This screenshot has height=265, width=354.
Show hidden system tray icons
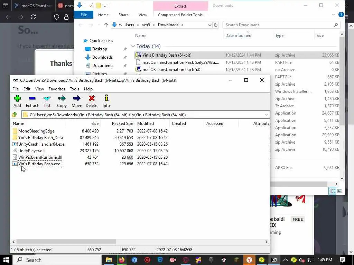285,260
